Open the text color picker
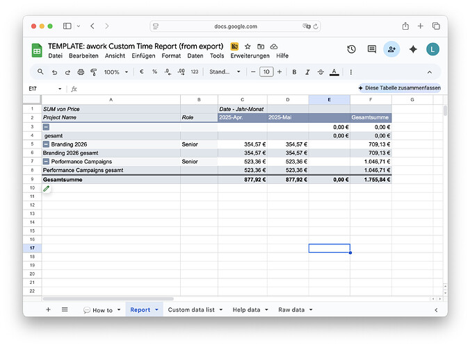The height and width of the screenshot is (347, 470). pyautogui.click(x=334, y=72)
